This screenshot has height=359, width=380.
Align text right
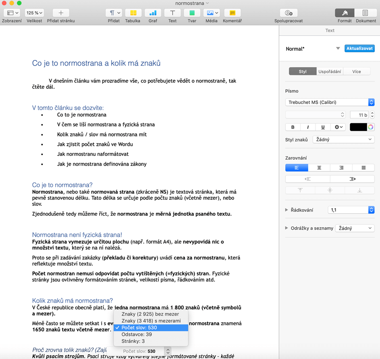pos(341,168)
